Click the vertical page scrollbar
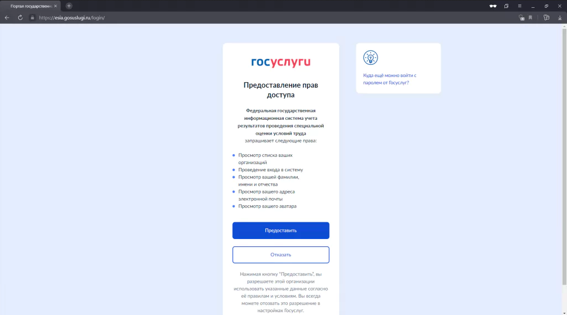 pos(564,156)
